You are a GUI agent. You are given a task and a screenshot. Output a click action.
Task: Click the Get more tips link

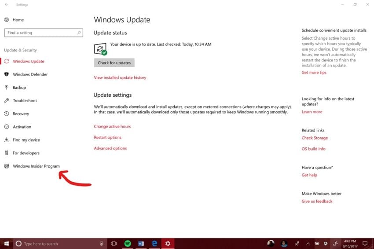pyautogui.click(x=314, y=72)
